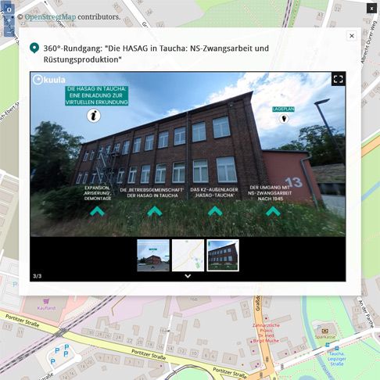380x380 pixels.
Task: Click 'Der Umgang mit NS-Zwangsarbeit nach 1945' caption
Action: pos(270,193)
